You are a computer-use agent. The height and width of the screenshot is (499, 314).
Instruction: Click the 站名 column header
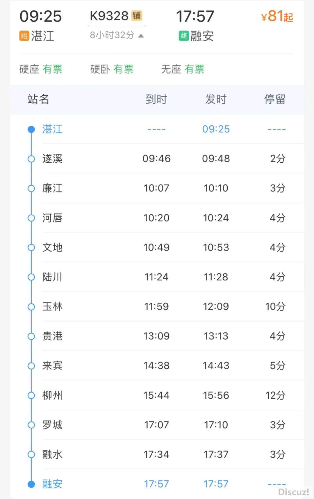[38, 99]
